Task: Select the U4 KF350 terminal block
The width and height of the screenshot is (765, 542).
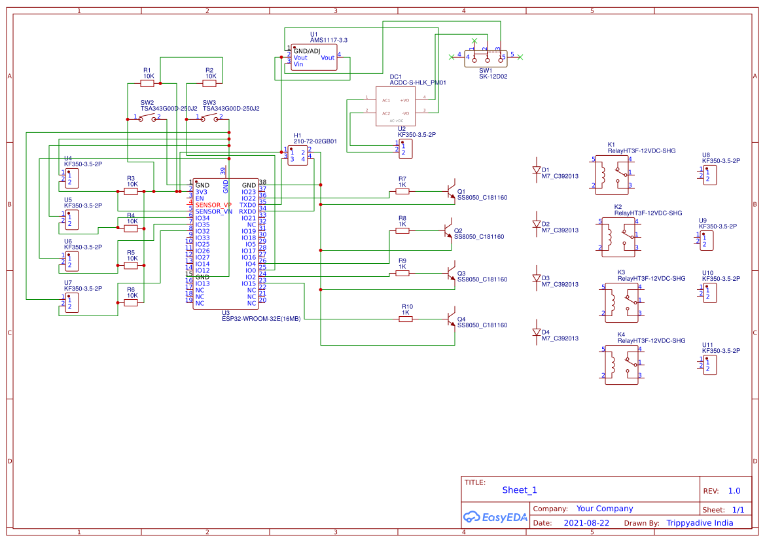Action: pos(72,179)
